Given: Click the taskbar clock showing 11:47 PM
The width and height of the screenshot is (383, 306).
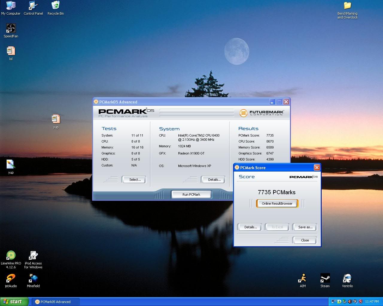Looking at the screenshot, I should [x=372, y=302].
